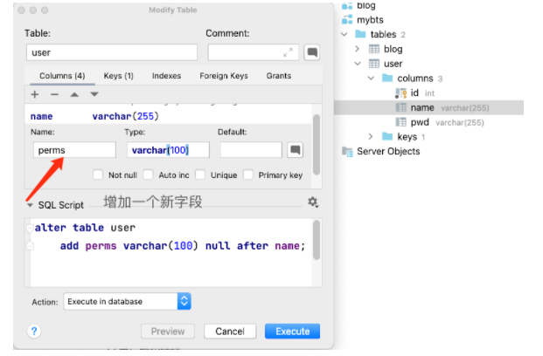This screenshot has height=356, width=543.
Task: Open the Action dropdown Execute in database
Action: (127, 301)
